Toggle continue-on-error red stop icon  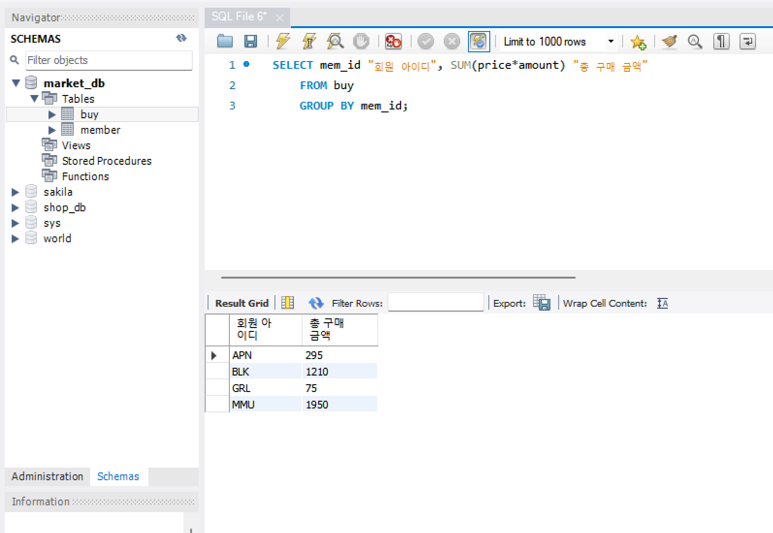point(393,42)
